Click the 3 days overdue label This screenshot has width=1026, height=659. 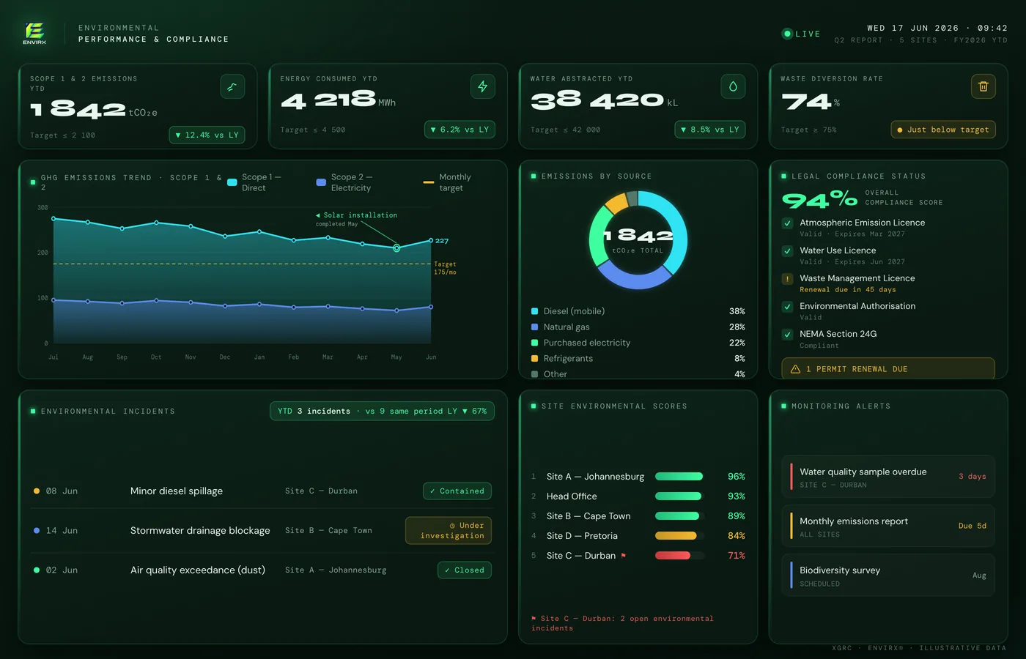point(973,477)
